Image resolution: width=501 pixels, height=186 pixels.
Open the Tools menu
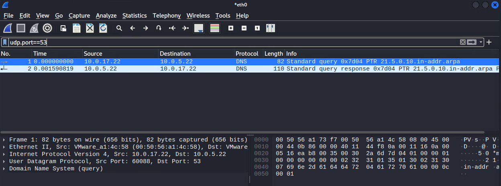point(223,16)
